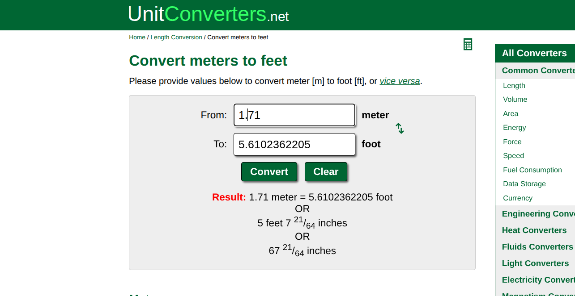Open Fuel Consumption converter
This screenshot has width=575, height=296.
(532, 170)
